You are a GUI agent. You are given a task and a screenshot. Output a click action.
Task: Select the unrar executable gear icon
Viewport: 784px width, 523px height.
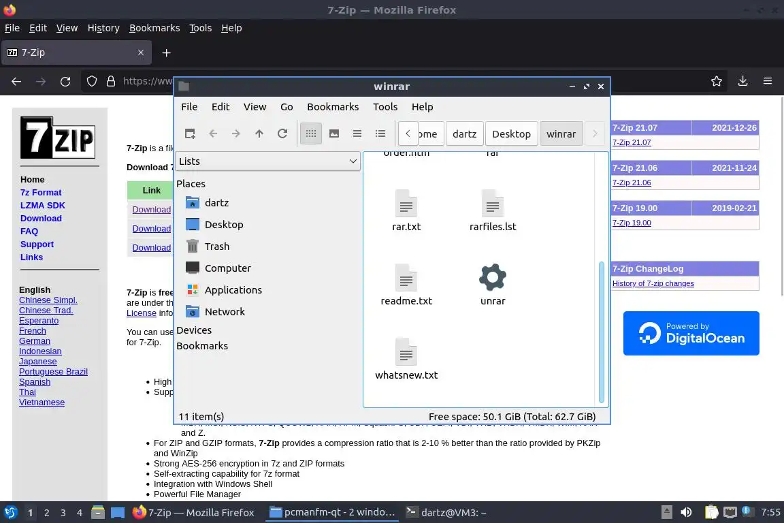(493, 277)
